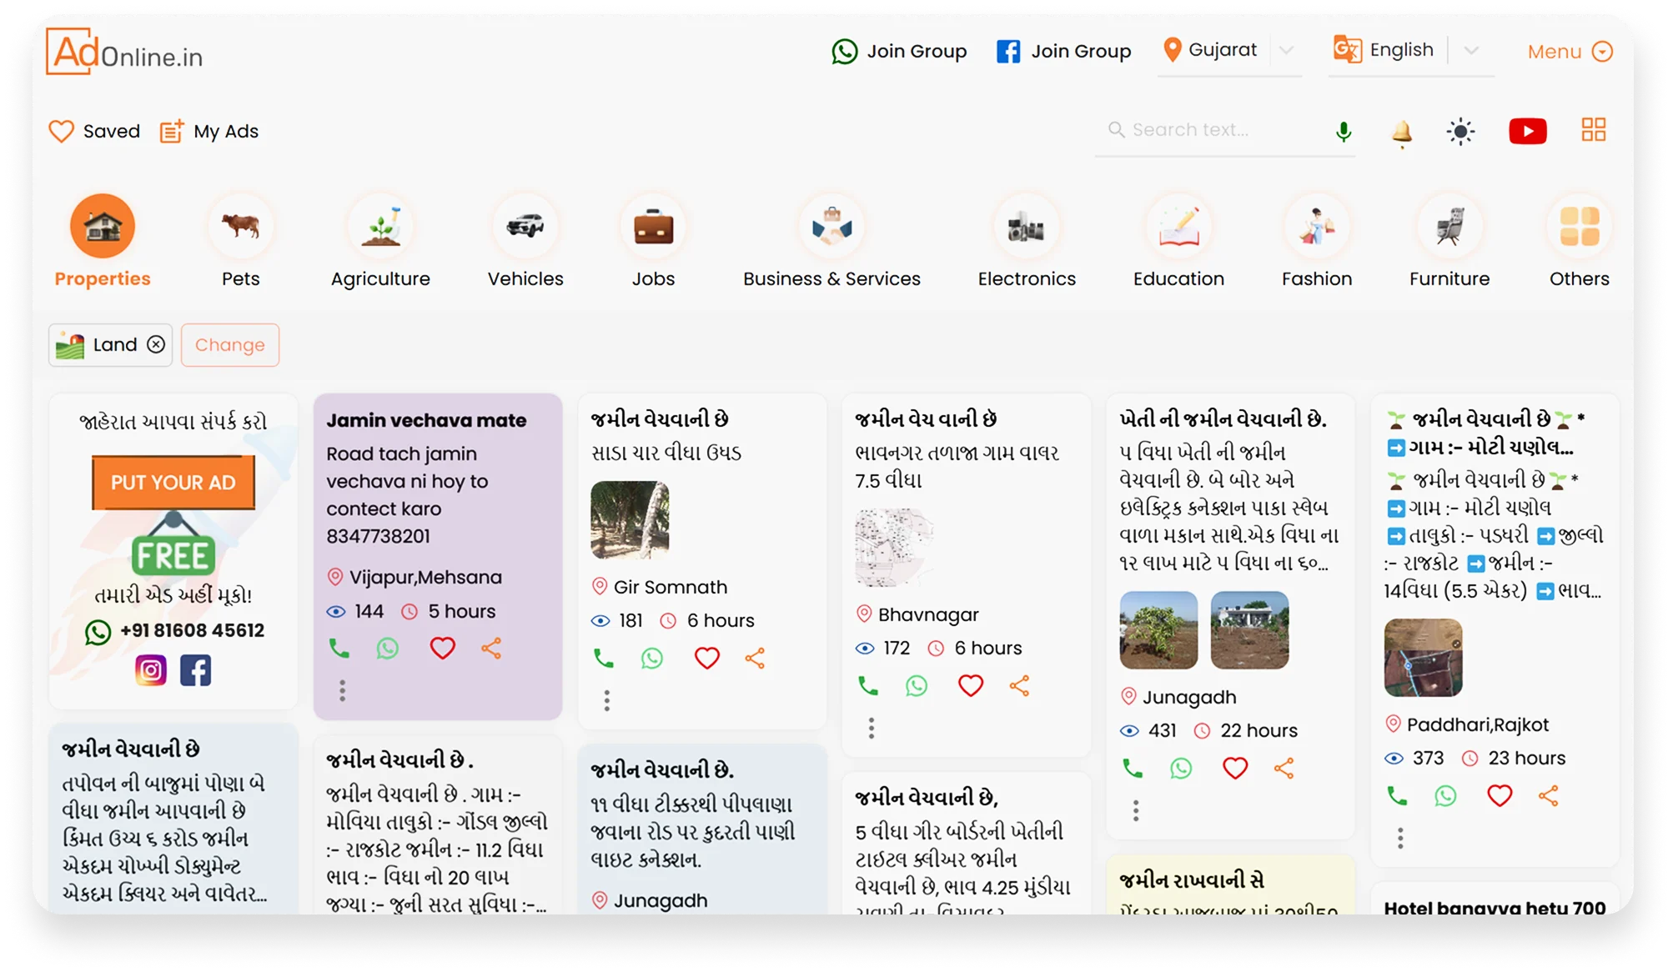Favorite the Bhavnagar ad
The height and width of the screenshot is (972, 1673).
click(x=971, y=686)
